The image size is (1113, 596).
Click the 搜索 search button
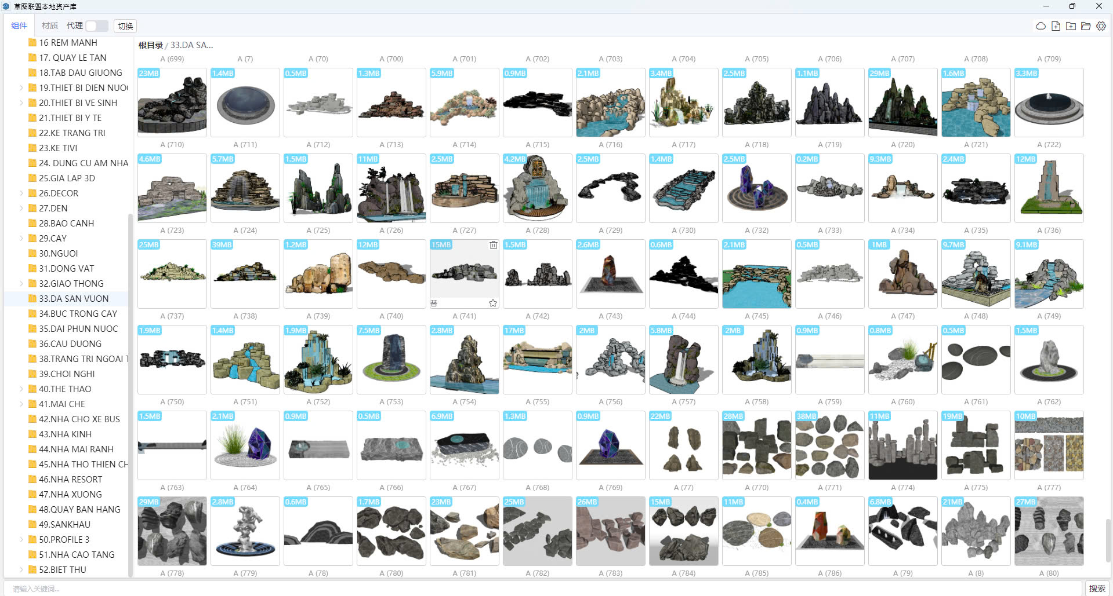[x=1097, y=588]
